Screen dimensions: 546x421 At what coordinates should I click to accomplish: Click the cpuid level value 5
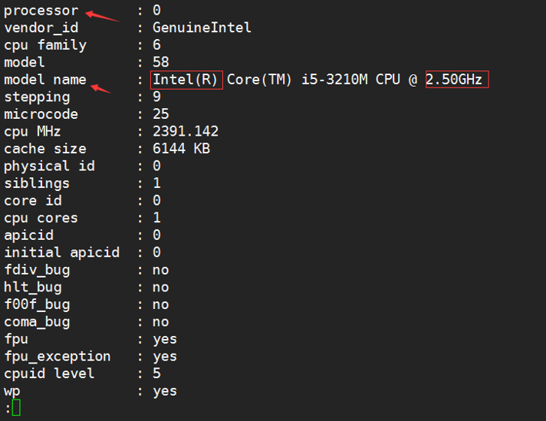(156, 373)
